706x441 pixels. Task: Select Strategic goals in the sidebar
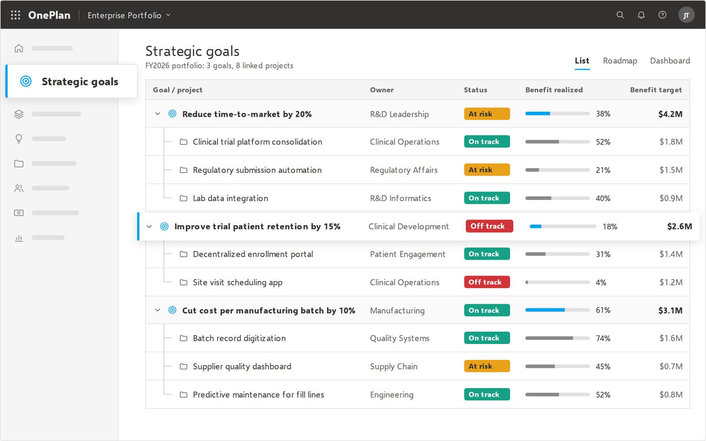[71, 81]
